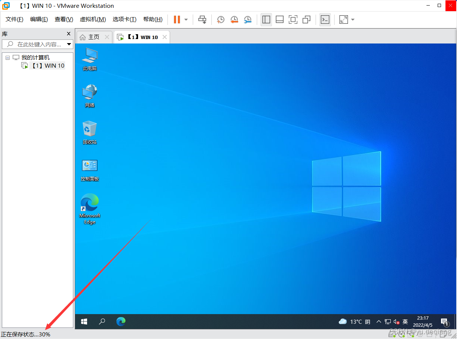Click the 此电脑 desktop icon
Viewport: 457px width, 339px height.
click(x=90, y=59)
